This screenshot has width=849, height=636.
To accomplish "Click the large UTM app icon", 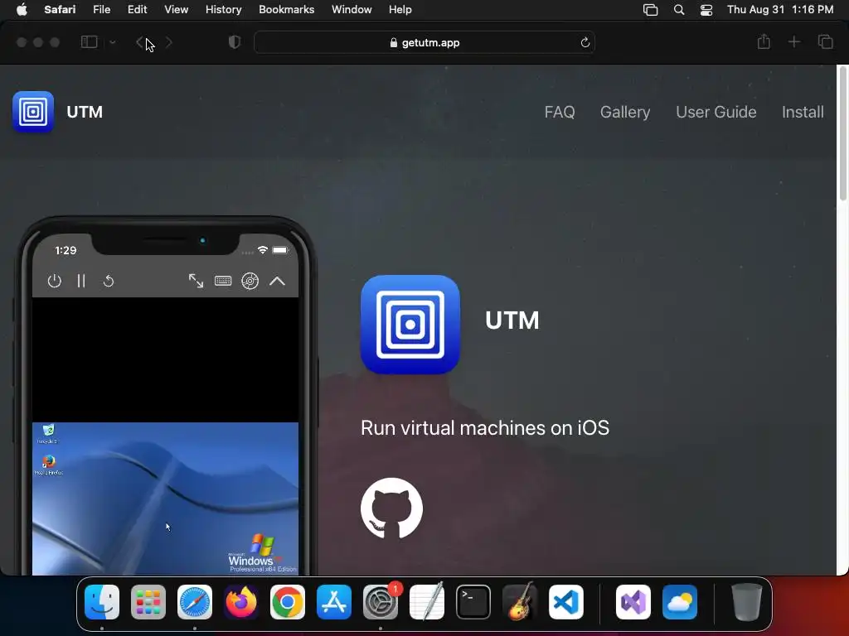I will pos(410,325).
